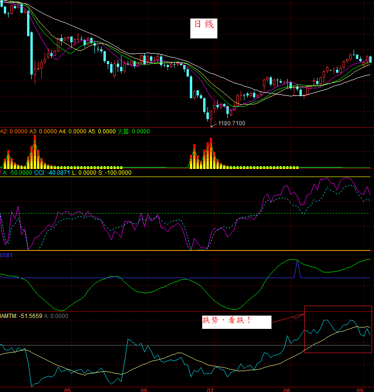Select the grey A: 0.0000 readout
This screenshot has height=392, width=374.
tap(56, 316)
